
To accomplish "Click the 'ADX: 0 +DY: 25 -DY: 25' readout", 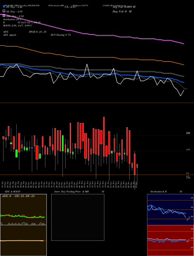I will pyautogui.click(x=18, y=196).
